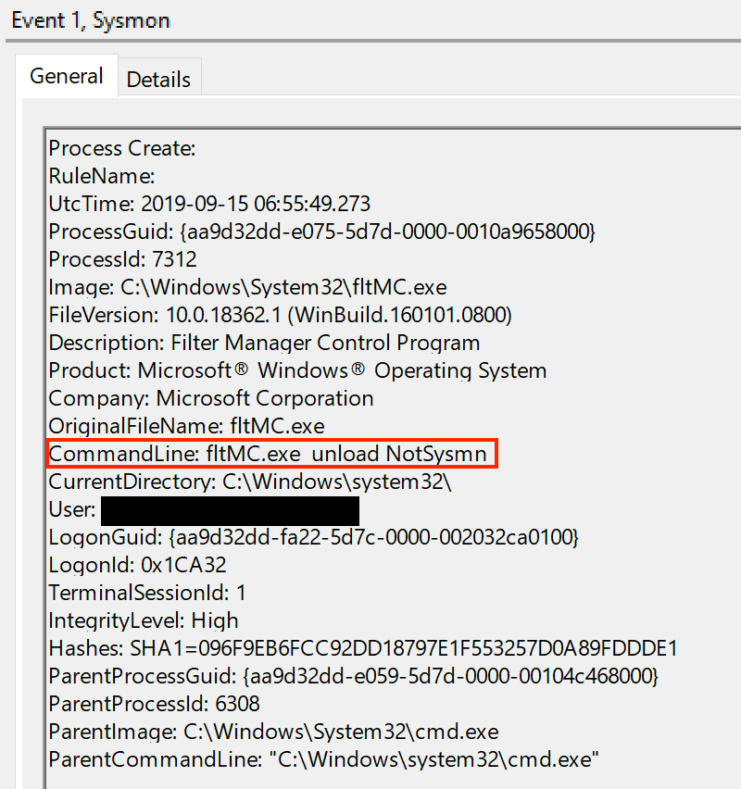The width and height of the screenshot is (741, 789).
Task: Click the 'LogonId: 0x1CA32' line
Action: click(x=137, y=565)
